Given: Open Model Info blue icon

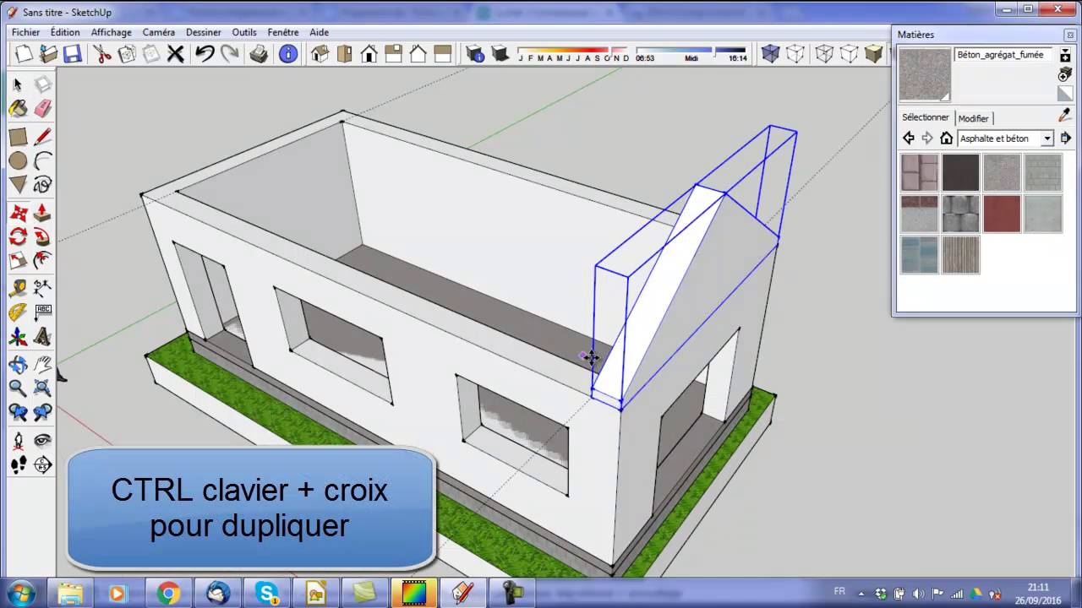Looking at the screenshot, I should (x=288, y=54).
